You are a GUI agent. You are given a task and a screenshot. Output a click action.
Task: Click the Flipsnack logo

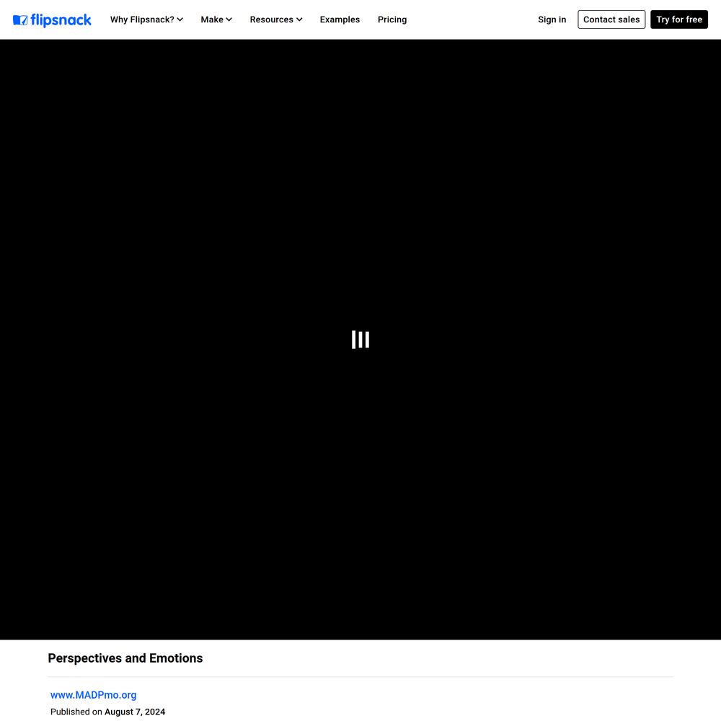52,19
